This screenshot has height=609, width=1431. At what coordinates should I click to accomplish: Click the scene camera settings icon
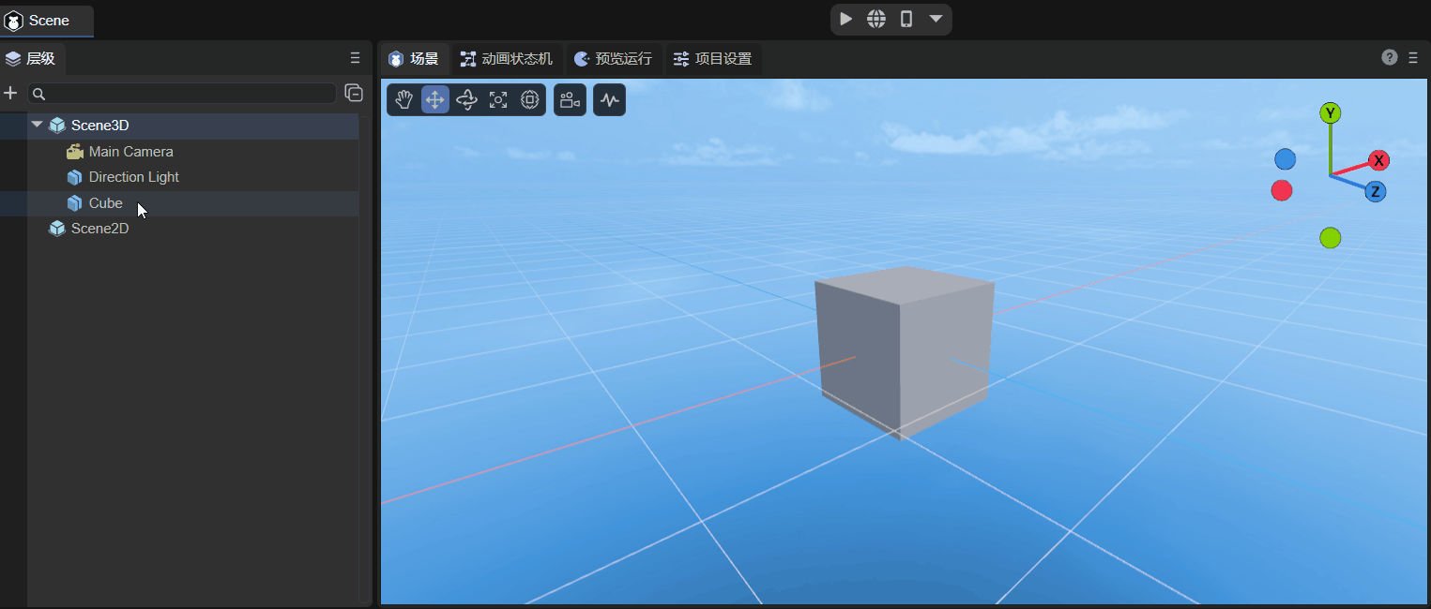pyautogui.click(x=570, y=100)
